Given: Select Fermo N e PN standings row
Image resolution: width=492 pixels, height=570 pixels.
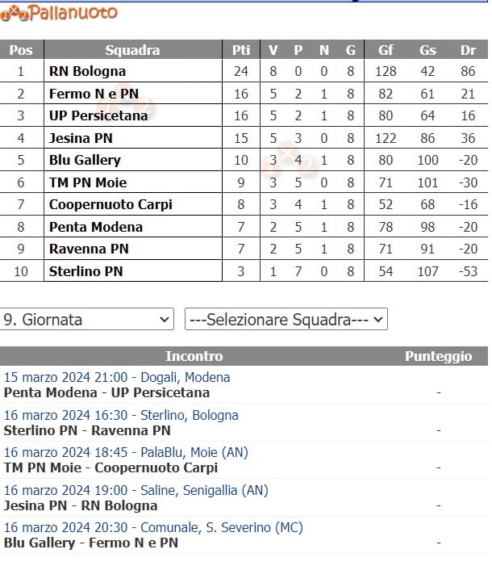Looking at the screenshot, I should click(94, 94).
